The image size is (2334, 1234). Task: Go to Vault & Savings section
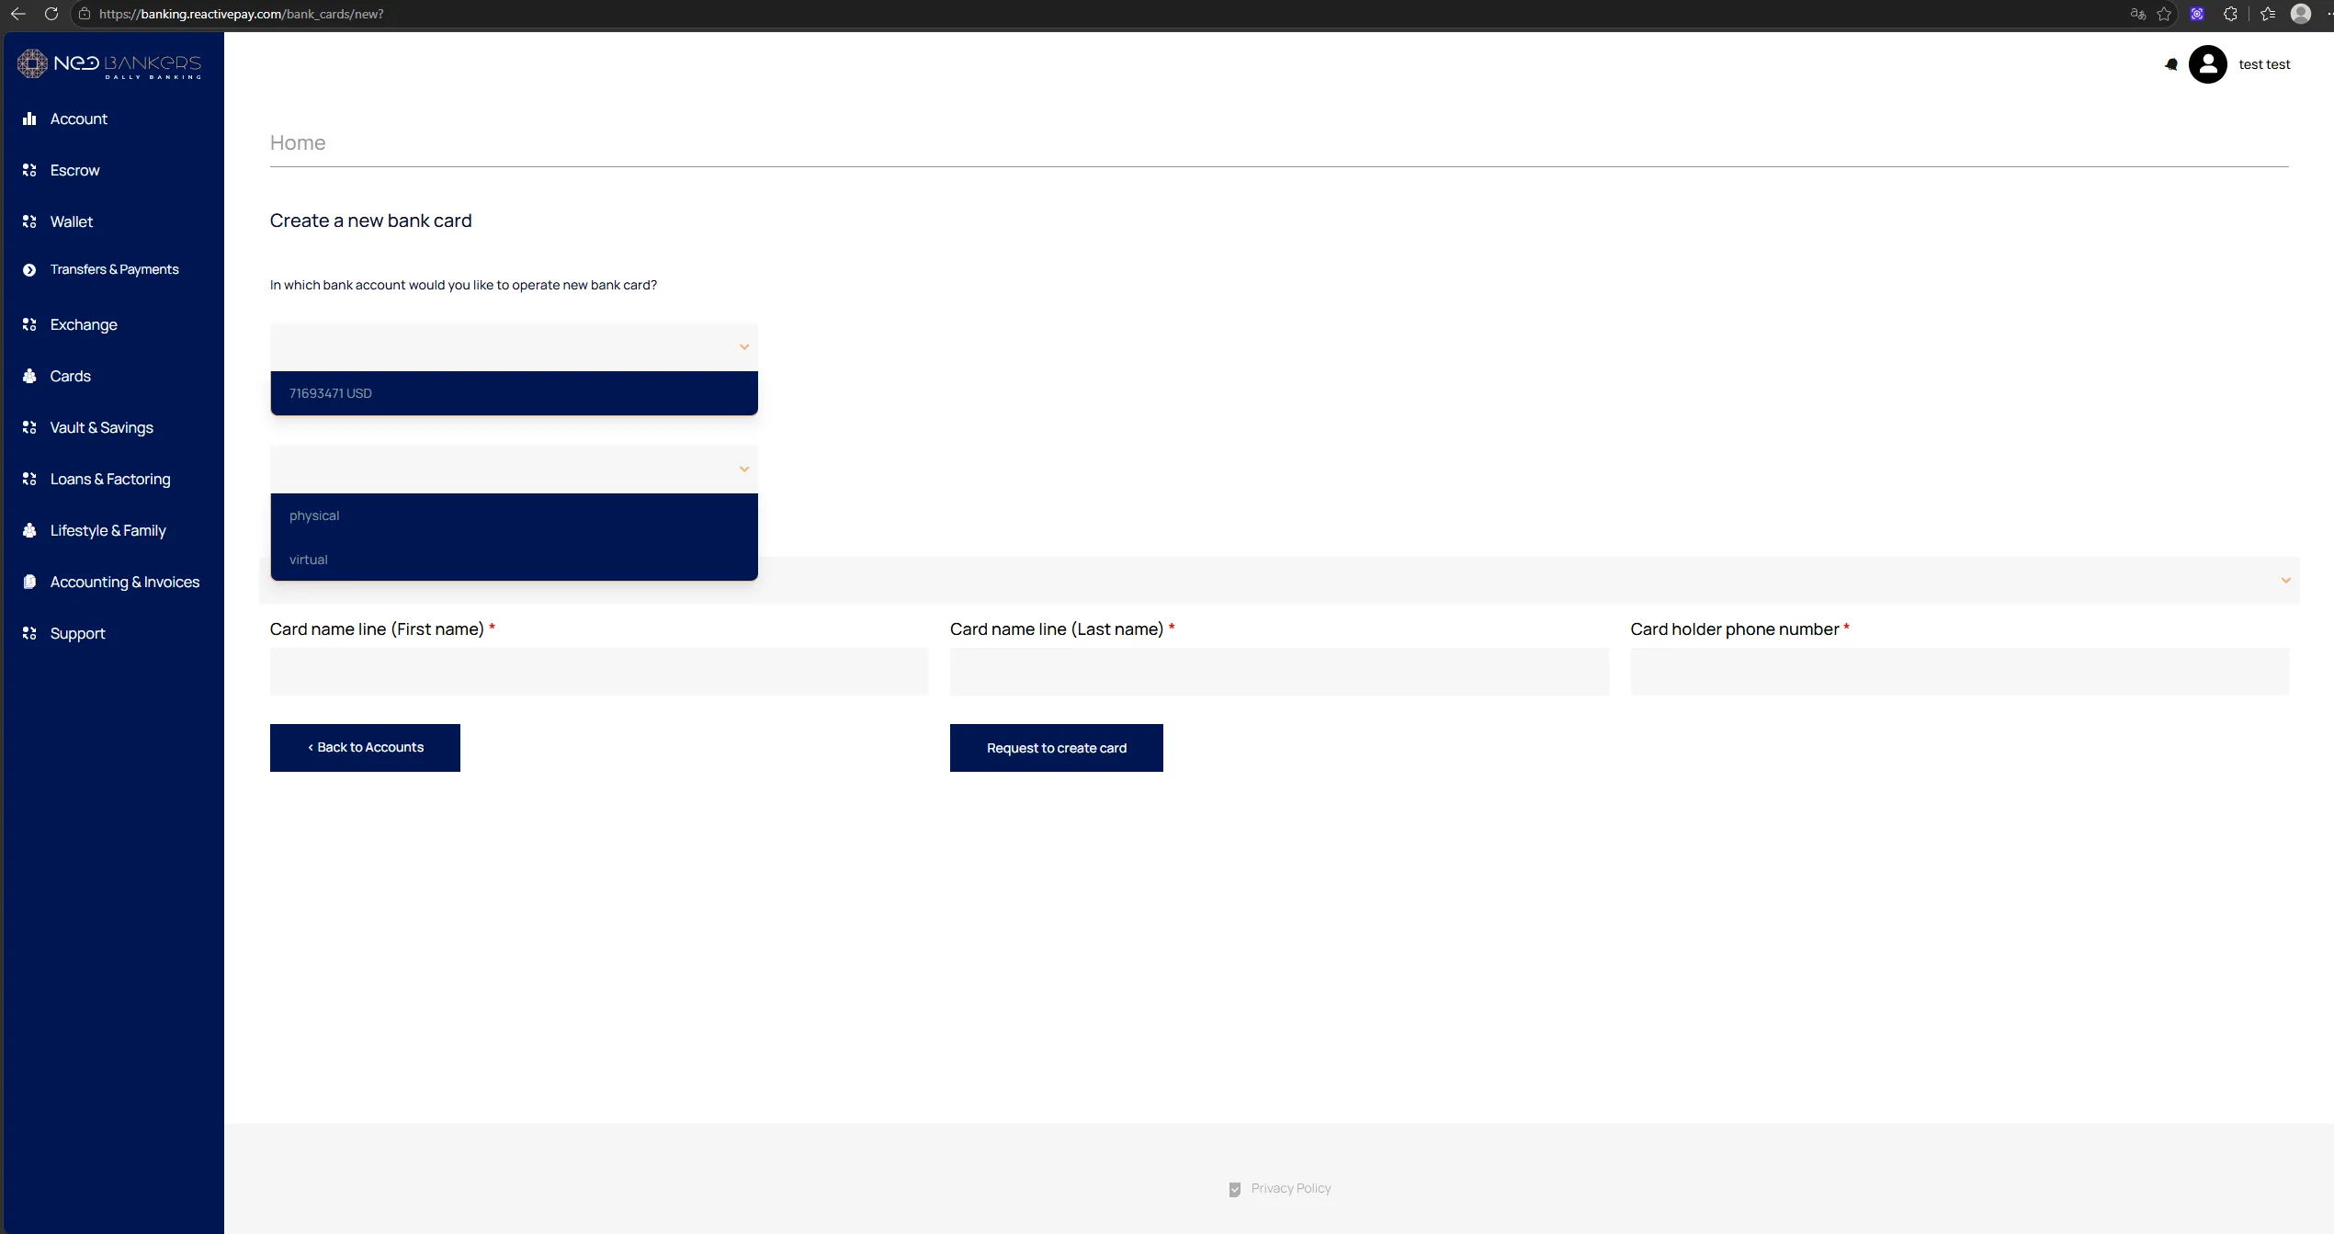(101, 427)
